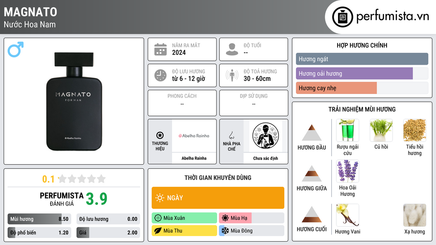Click the Mùa Thu season bar
This screenshot has width=436, height=245.
pyautogui.click(x=184, y=231)
